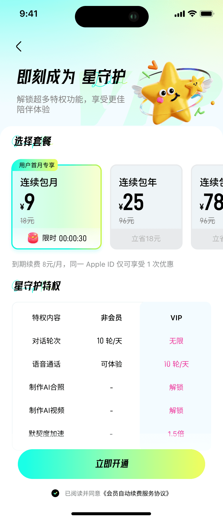Tap the back arrow to return
Viewport: 223px width, 520px height.
click(x=19, y=46)
